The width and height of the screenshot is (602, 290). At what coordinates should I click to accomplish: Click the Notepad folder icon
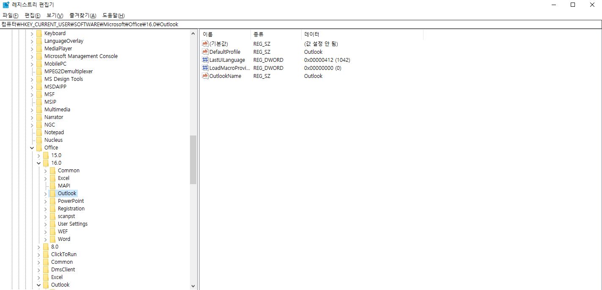coord(39,133)
